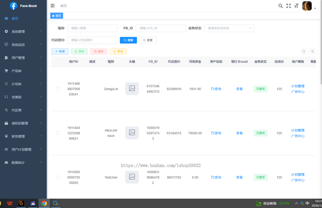Expand the 数据统计 sidebar menu
This screenshot has width=322, height=208.
23,163
